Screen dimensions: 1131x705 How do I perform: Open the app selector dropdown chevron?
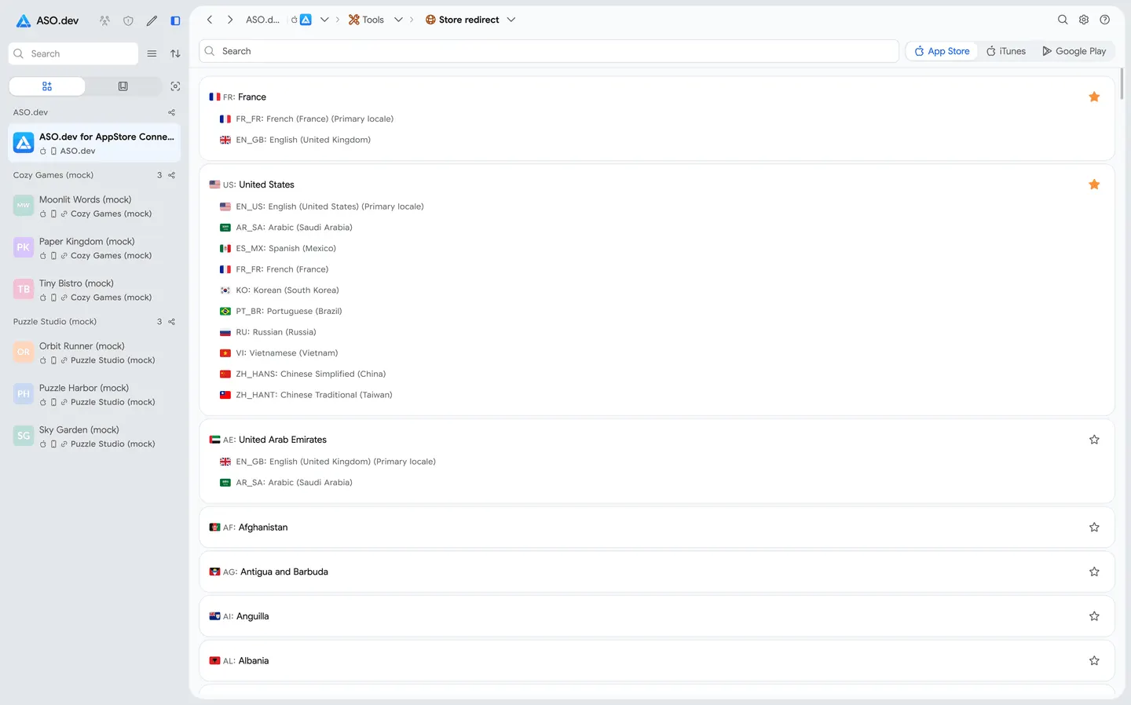tap(324, 20)
